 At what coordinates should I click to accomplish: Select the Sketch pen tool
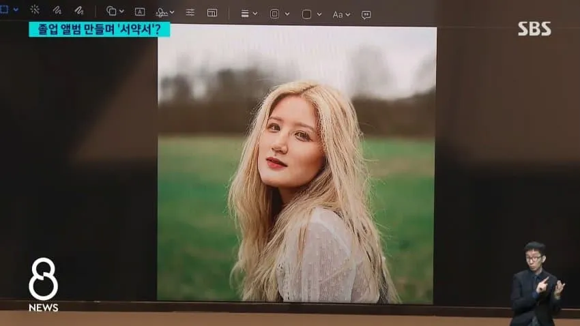[x=57, y=10]
